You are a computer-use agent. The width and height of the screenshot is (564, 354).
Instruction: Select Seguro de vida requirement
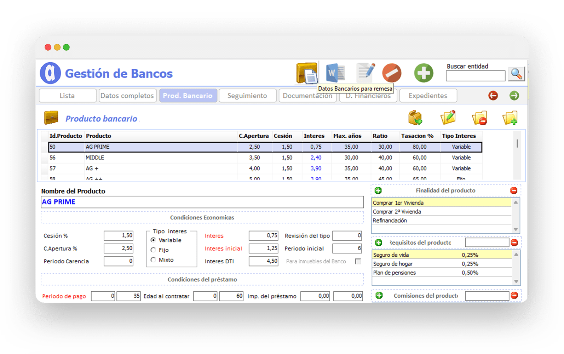click(x=442, y=255)
